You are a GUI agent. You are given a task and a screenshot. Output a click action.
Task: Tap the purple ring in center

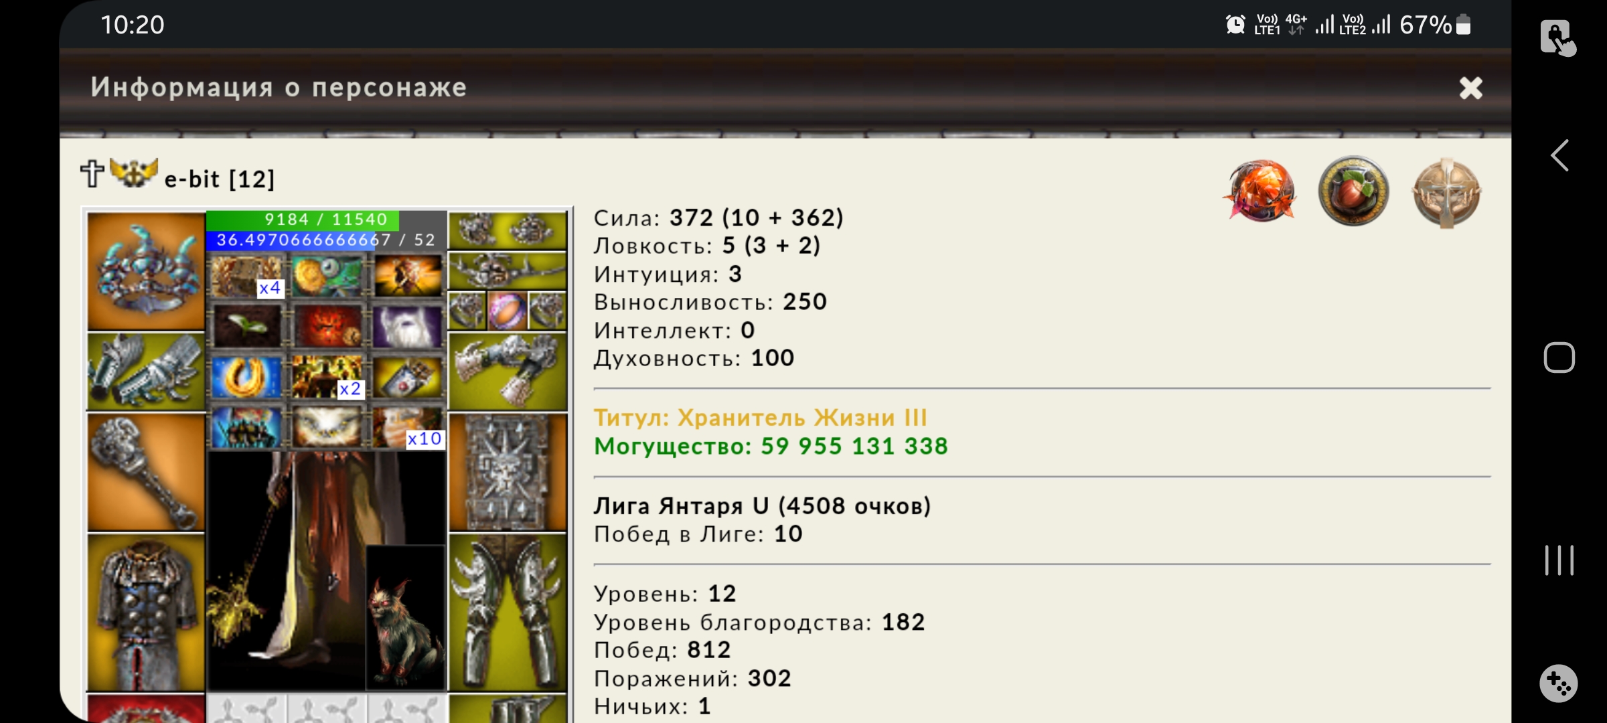point(507,311)
